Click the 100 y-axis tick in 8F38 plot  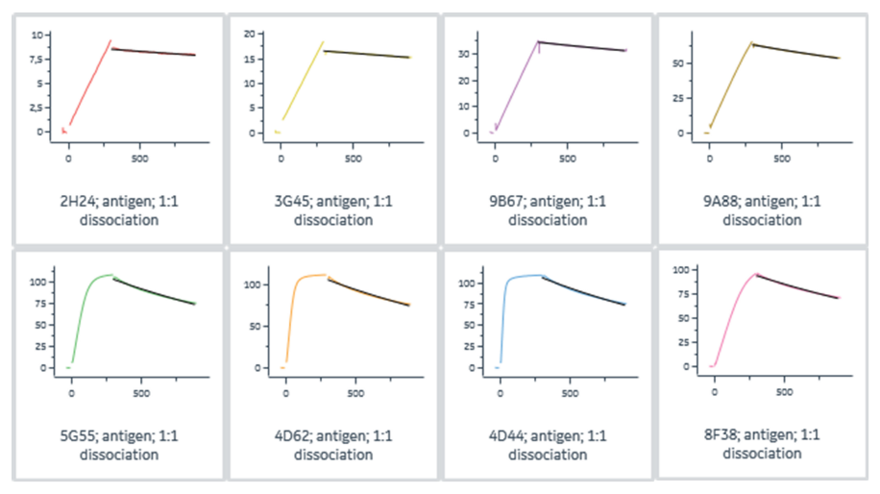694,270
